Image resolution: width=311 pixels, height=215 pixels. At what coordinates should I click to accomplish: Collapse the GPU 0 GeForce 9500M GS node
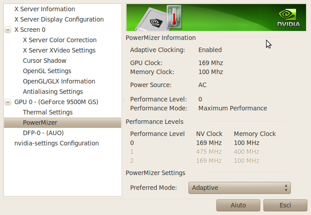(8, 102)
